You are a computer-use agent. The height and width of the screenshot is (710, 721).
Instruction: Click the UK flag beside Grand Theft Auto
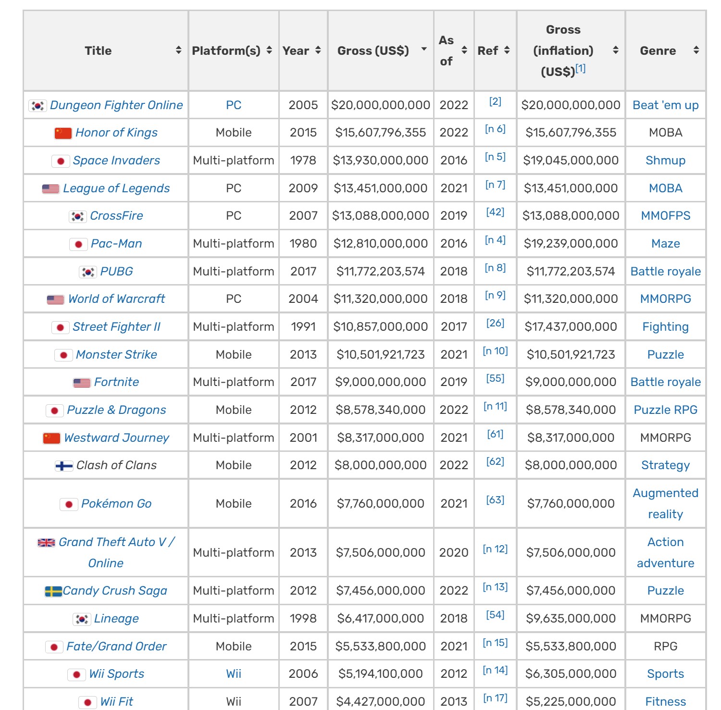coord(46,543)
